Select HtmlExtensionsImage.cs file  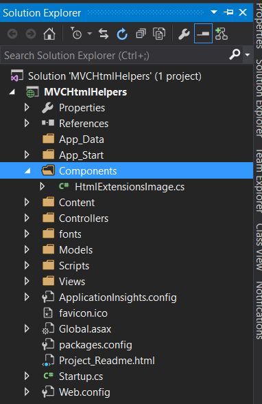tap(130, 187)
